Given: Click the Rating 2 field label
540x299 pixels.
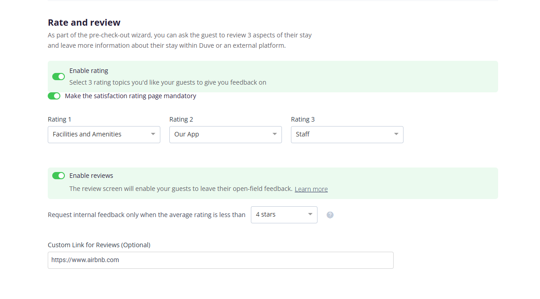Looking at the screenshot, I should 181,119.
